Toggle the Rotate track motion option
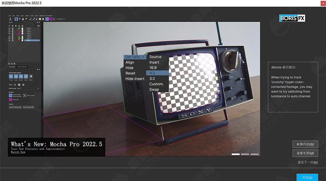Screen dimensions: 326x181 (21, 76)
